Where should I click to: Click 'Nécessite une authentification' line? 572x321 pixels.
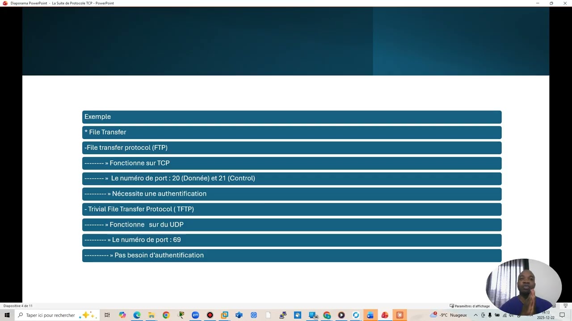(292, 194)
